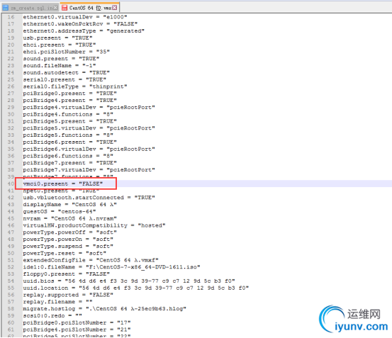Click line pciBridge4.virtualDev = "pcieRootPort"
Screen dimensions: 392x338
pyautogui.click(x=89, y=108)
